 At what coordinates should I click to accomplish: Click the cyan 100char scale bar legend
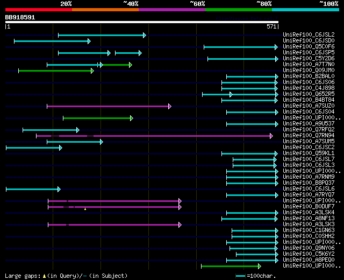point(240,276)
